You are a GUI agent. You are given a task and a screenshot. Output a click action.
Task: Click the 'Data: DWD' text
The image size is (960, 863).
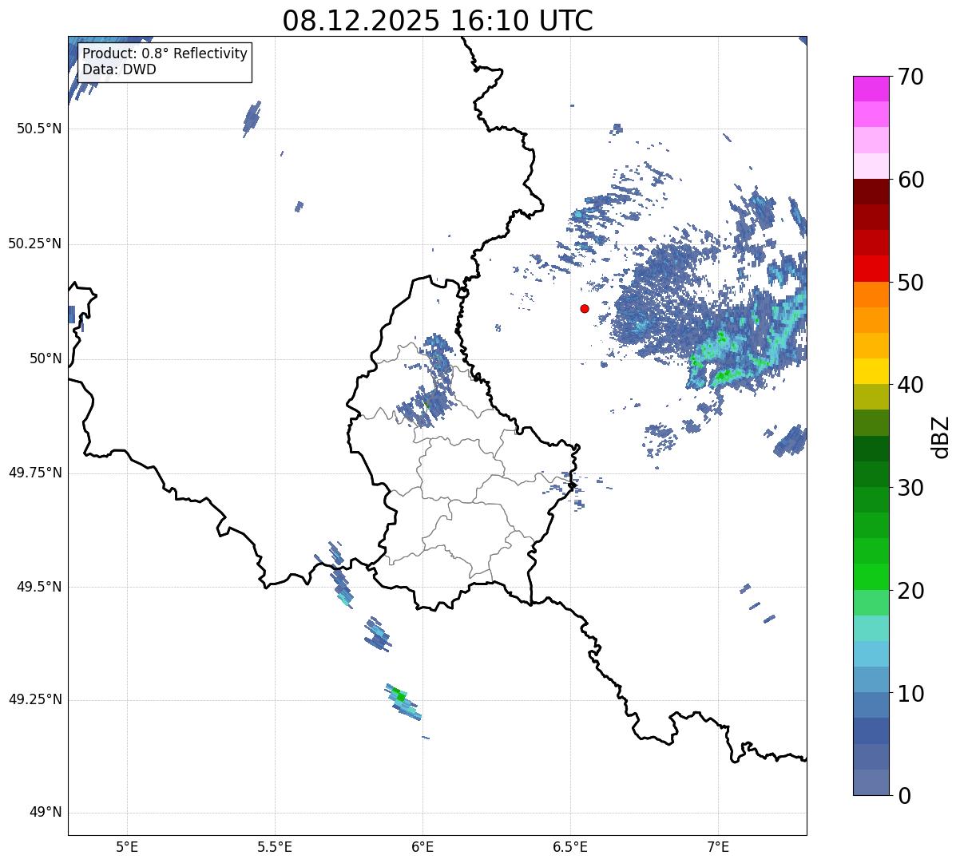click(120, 69)
